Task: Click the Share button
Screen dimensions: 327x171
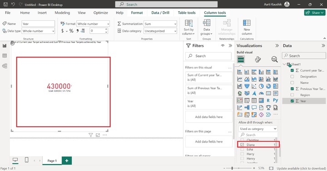Action: (314, 13)
